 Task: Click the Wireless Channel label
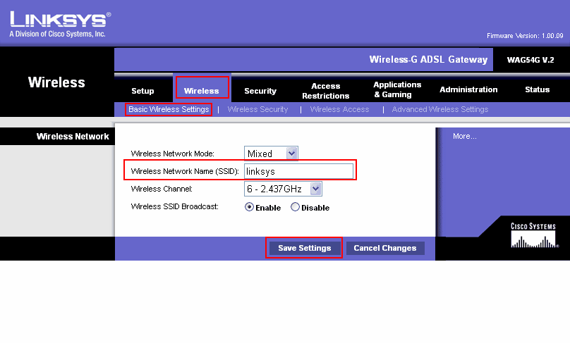[162, 189]
